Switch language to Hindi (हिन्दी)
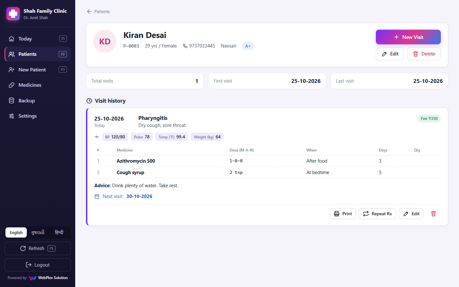This screenshot has height=287, width=459. tap(59, 232)
